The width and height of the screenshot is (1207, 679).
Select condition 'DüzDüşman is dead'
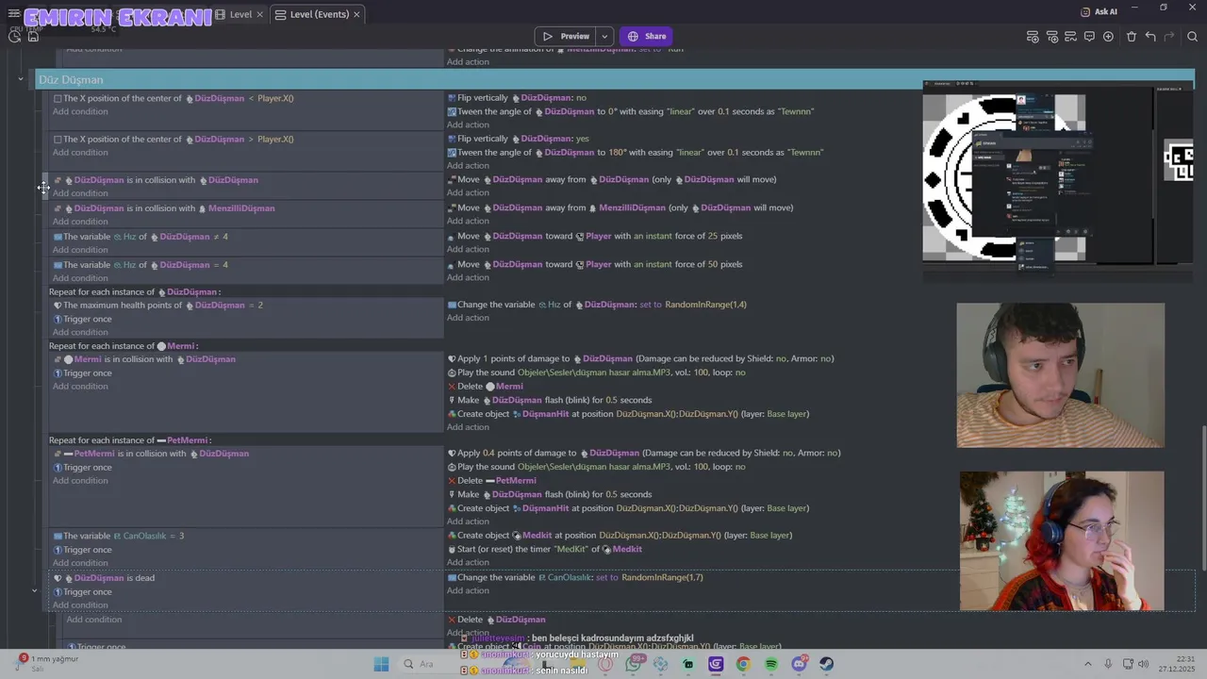[x=104, y=578]
